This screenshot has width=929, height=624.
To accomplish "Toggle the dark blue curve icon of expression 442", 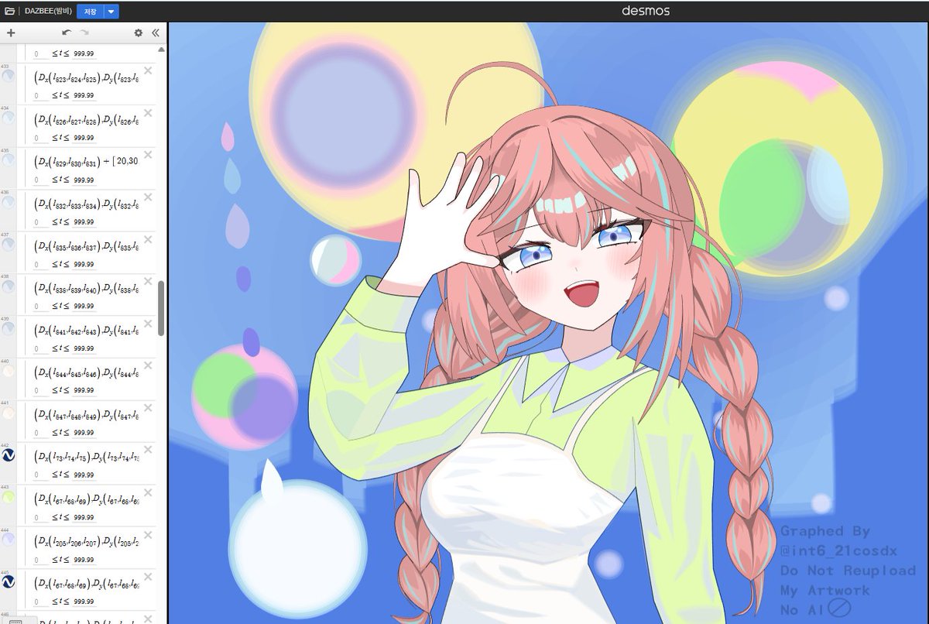I will (x=8, y=455).
